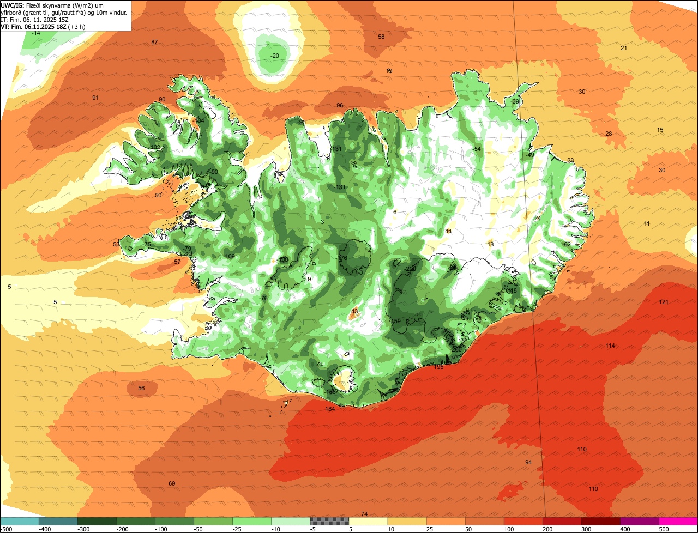Select the '96' value north of Iceland
This screenshot has width=698, height=533.
pyautogui.click(x=340, y=106)
